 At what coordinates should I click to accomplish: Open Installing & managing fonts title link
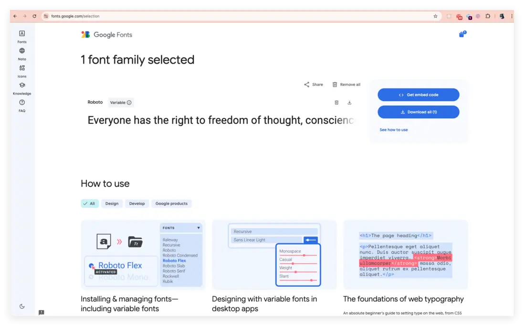tap(130, 304)
